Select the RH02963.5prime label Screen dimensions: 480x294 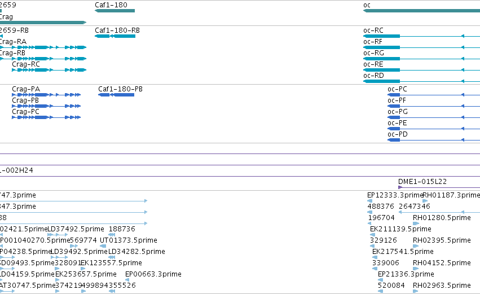coord(442,286)
